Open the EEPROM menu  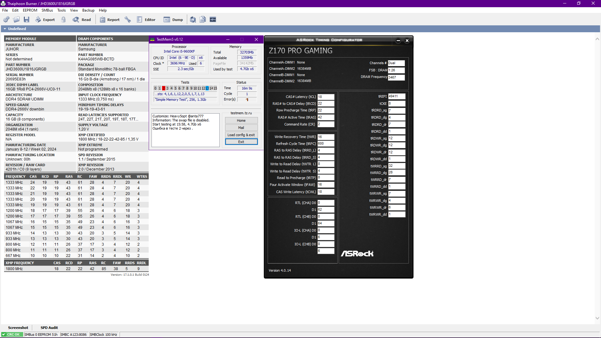coord(30,10)
